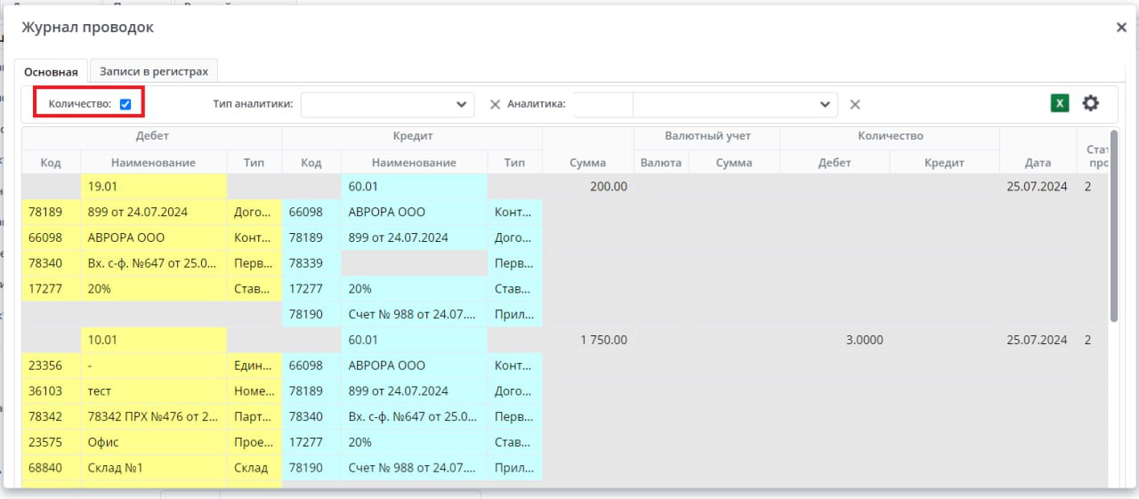
Task: Select the yellow debit account 10.01 cell
Action: point(153,340)
